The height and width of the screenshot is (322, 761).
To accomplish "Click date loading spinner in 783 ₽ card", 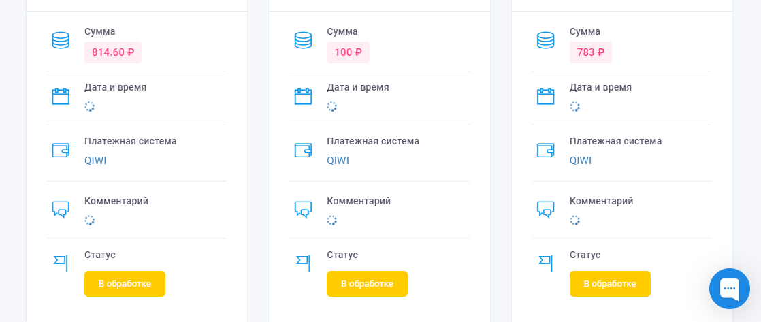I will pyautogui.click(x=574, y=107).
